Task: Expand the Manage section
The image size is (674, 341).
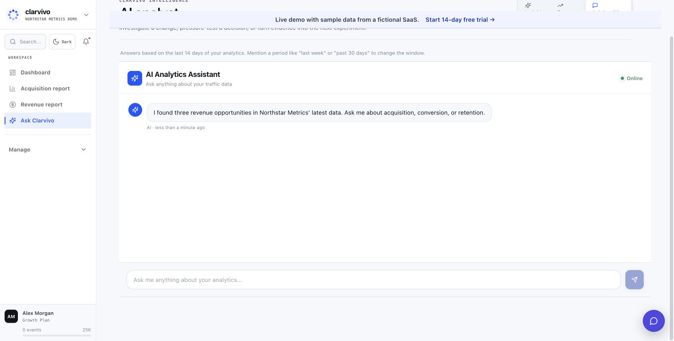Action: tap(48, 150)
